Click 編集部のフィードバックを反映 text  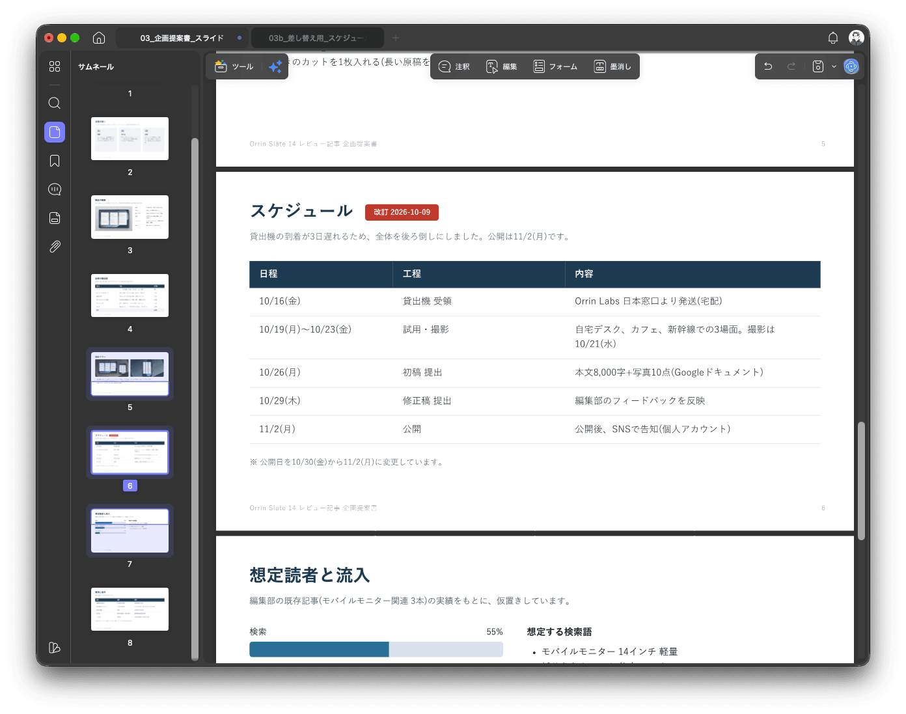pos(640,401)
